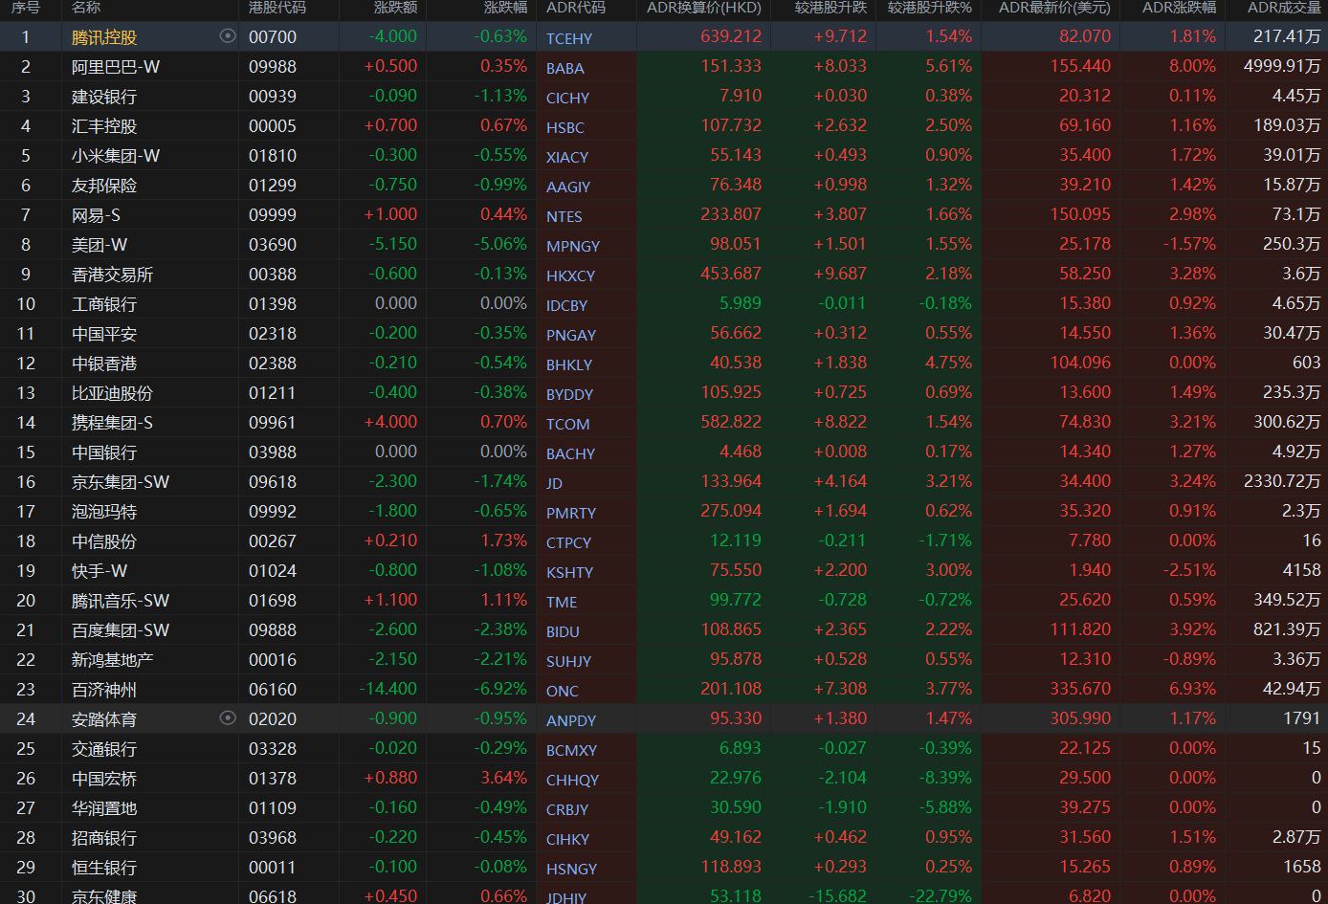This screenshot has height=904, width=1328.
Task: Click the 较港股升跌% column header
Action: 929,8
